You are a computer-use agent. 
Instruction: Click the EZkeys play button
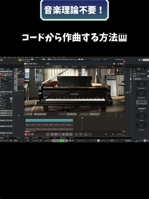pos(60,134)
